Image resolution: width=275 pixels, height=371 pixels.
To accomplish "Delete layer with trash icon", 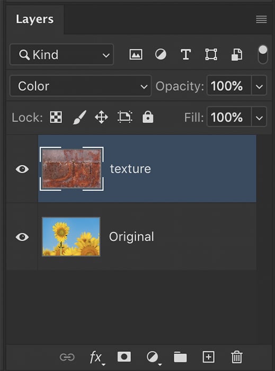I will pos(237,357).
